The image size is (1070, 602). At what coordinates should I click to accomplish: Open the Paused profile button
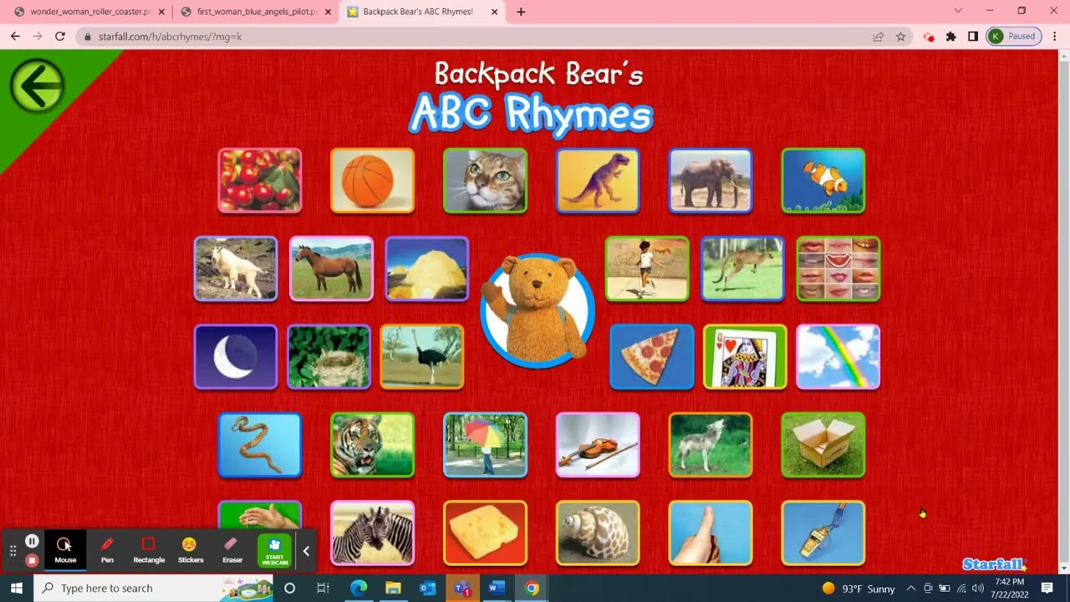[1014, 37]
